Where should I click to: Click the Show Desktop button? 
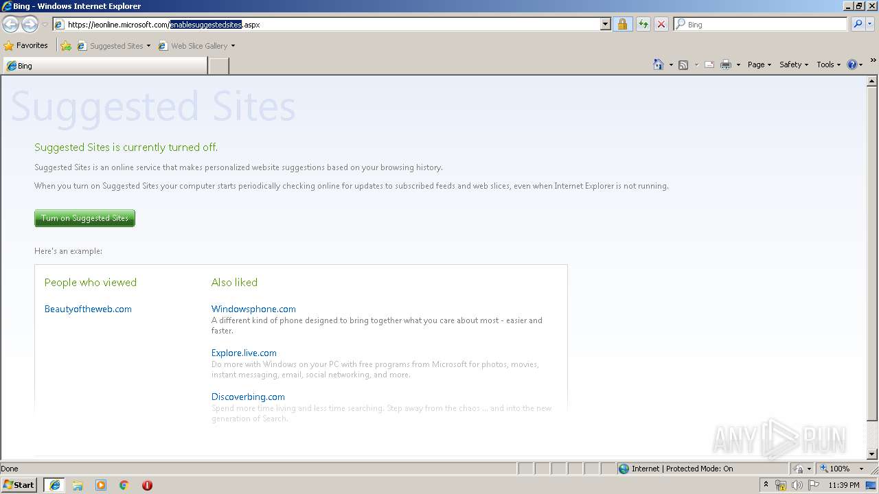tap(871, 485)
